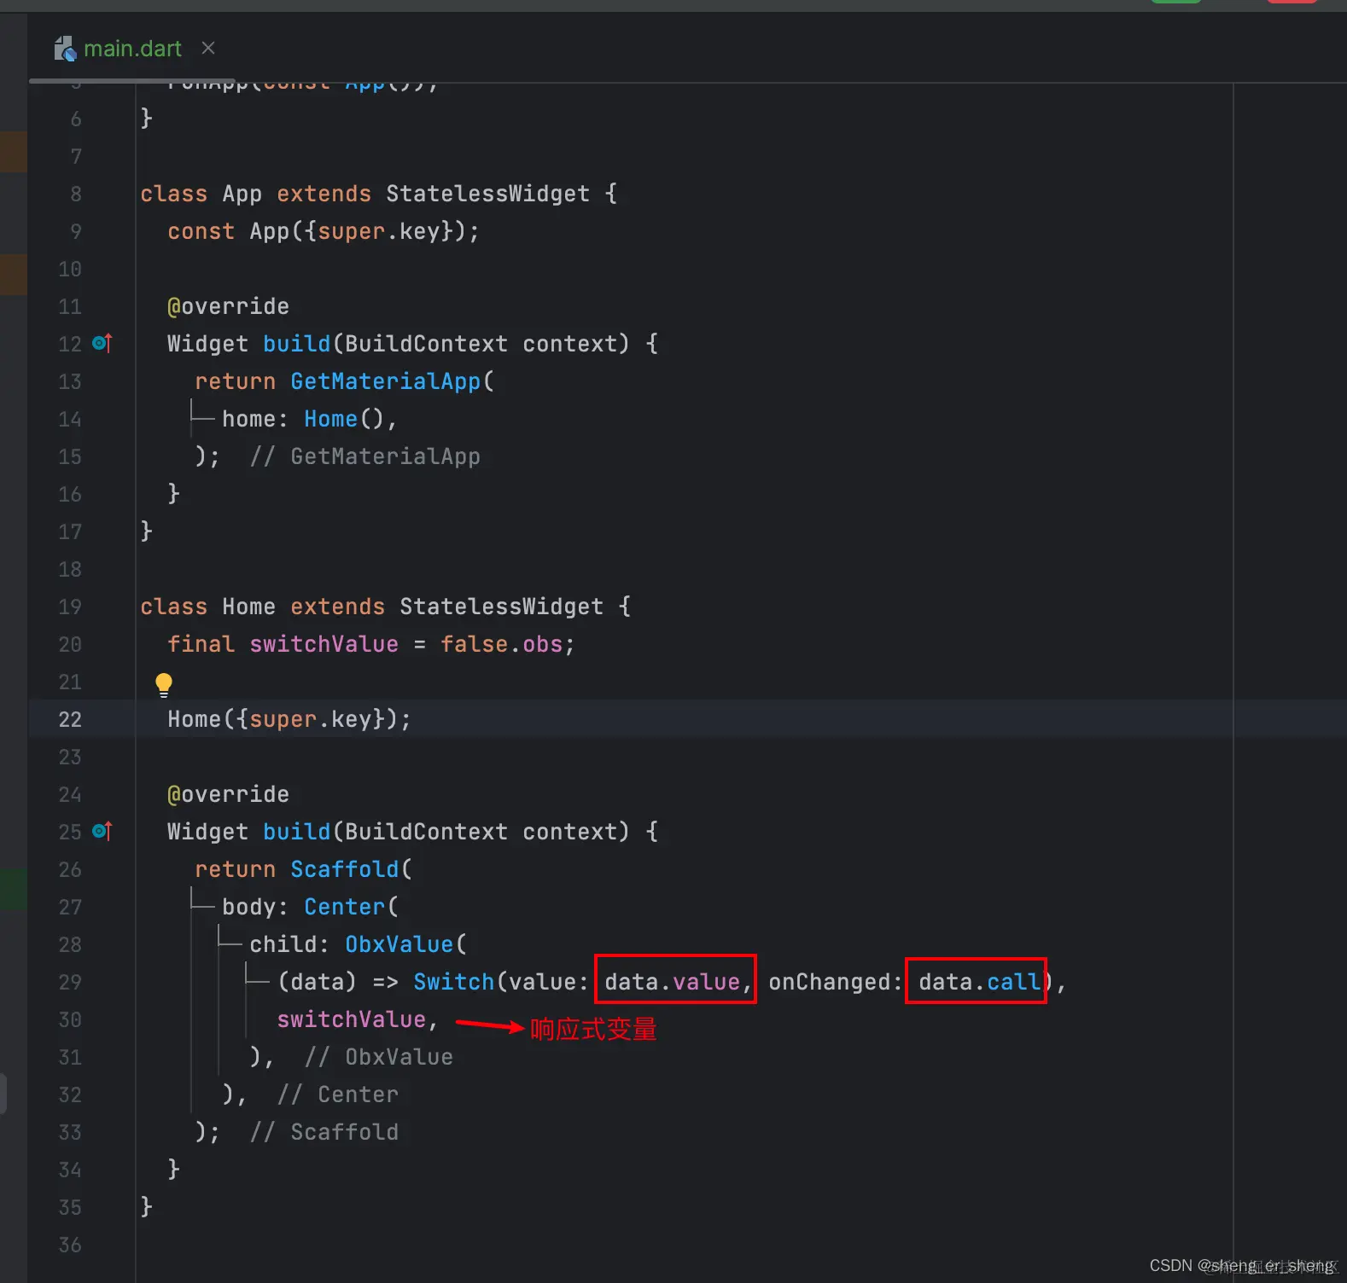Click the onChanged parameter name
Viewport: 1347px width, 1283px height.
click(830, 982)
